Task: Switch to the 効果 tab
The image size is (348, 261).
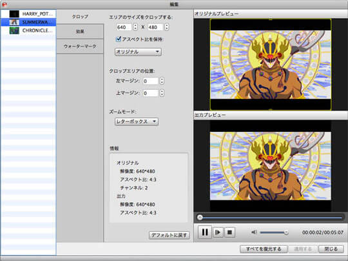Action: (80, 32)
